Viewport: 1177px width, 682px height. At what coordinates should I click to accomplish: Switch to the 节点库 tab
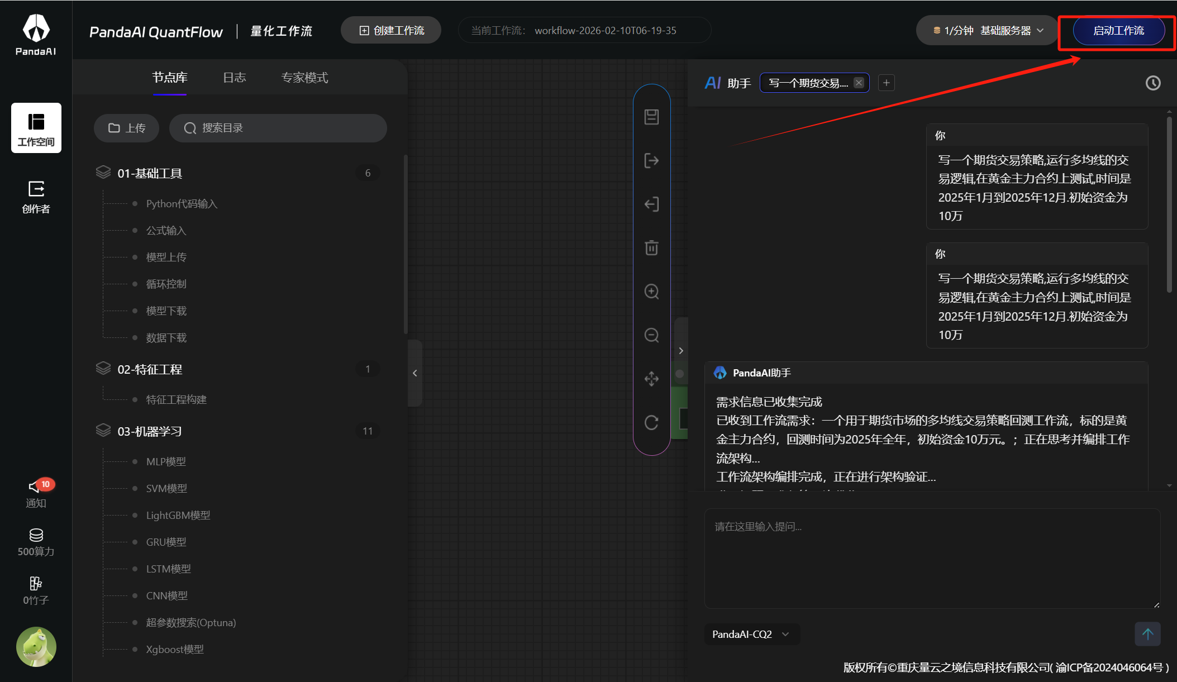pyautogui.click(x=170, y=78)
